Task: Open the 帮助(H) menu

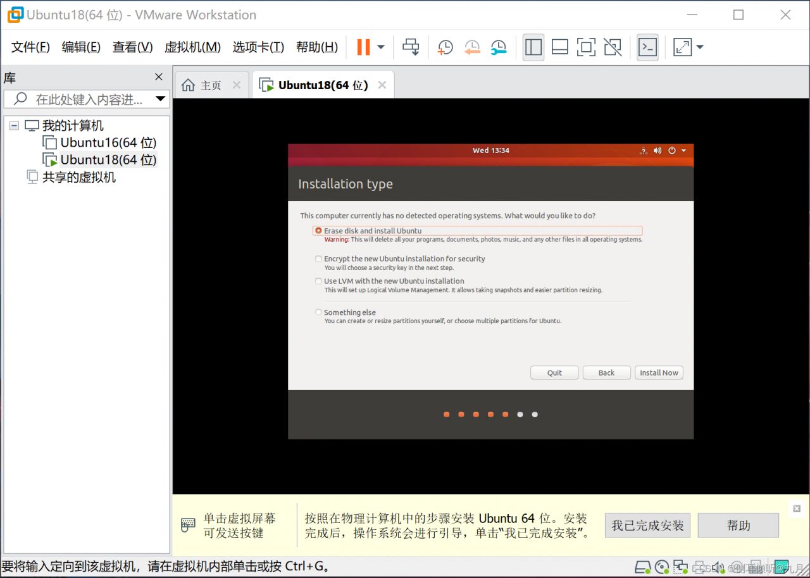Action: point(317,47)
